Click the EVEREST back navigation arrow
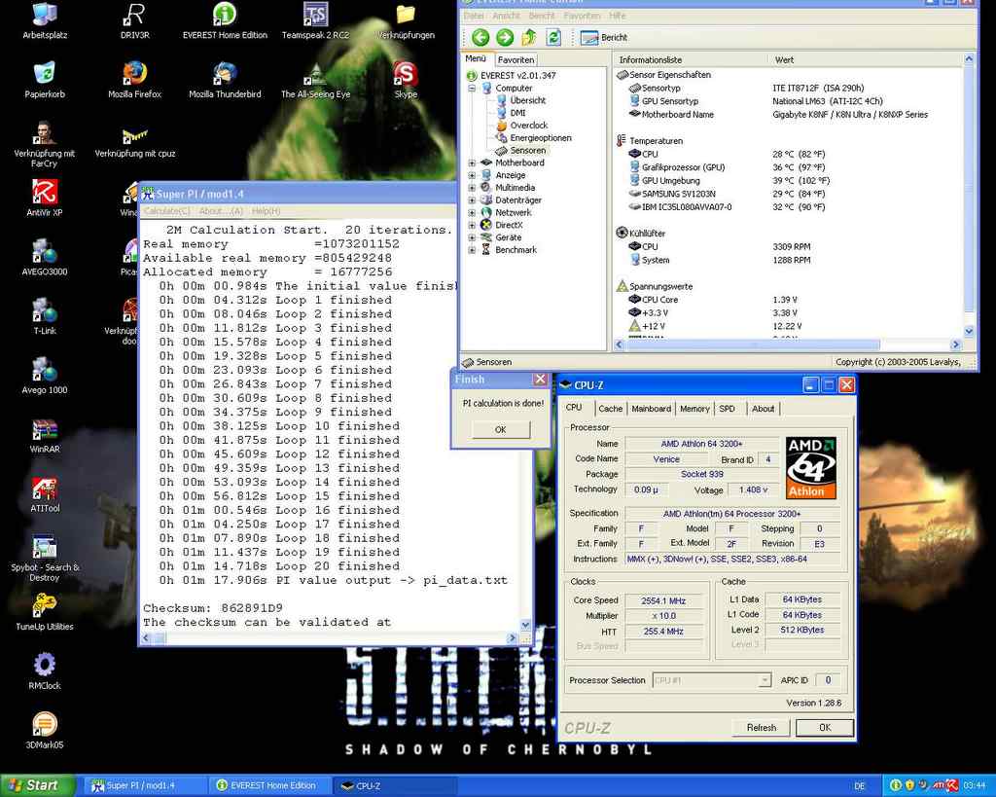The width and height of the screenshot is (996, 797). click(x=480, y=38)
